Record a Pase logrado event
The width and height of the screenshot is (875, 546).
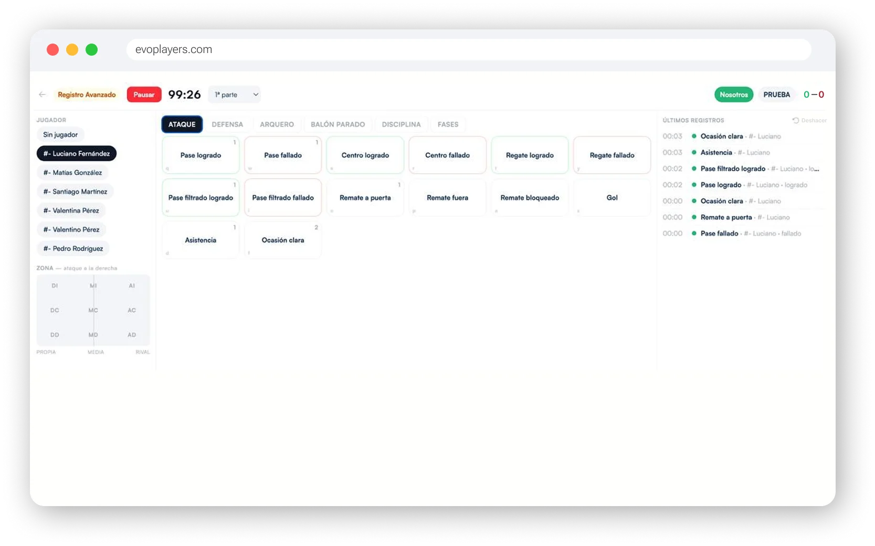[201, 155]
